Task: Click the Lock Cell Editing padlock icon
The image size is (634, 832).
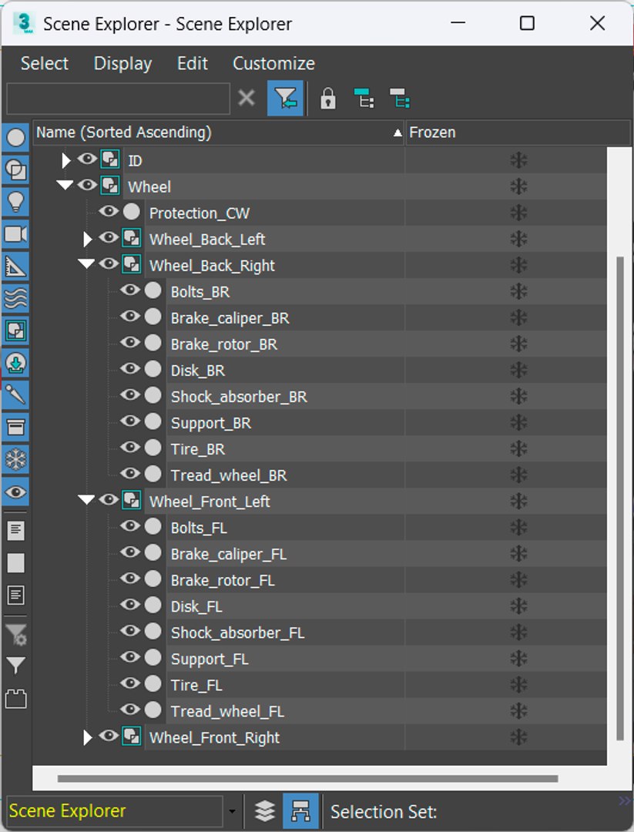Action: click(328, 99)
